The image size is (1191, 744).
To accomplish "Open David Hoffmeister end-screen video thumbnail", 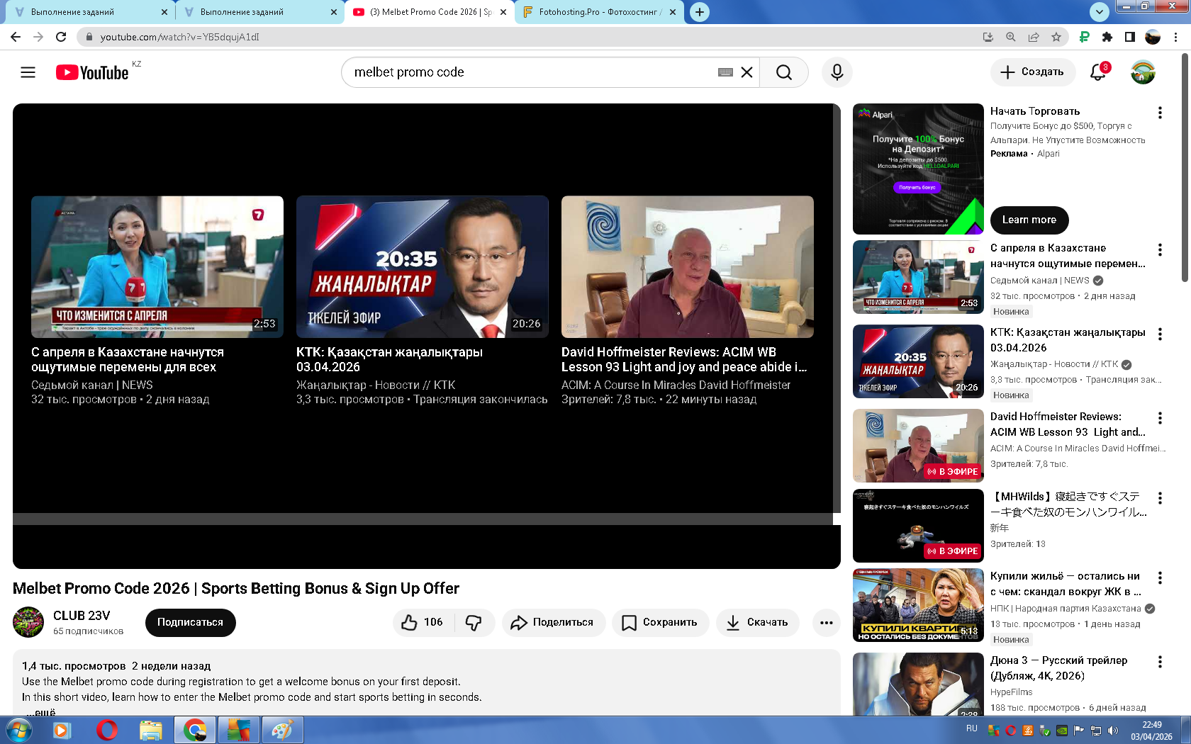I will pyautogui.click(x=687, y=266).
